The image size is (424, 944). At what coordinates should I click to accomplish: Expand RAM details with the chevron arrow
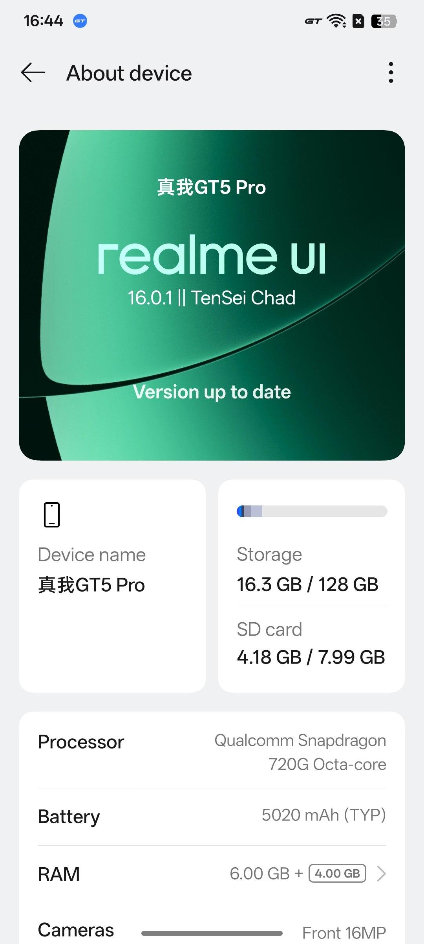coord(381,874)
